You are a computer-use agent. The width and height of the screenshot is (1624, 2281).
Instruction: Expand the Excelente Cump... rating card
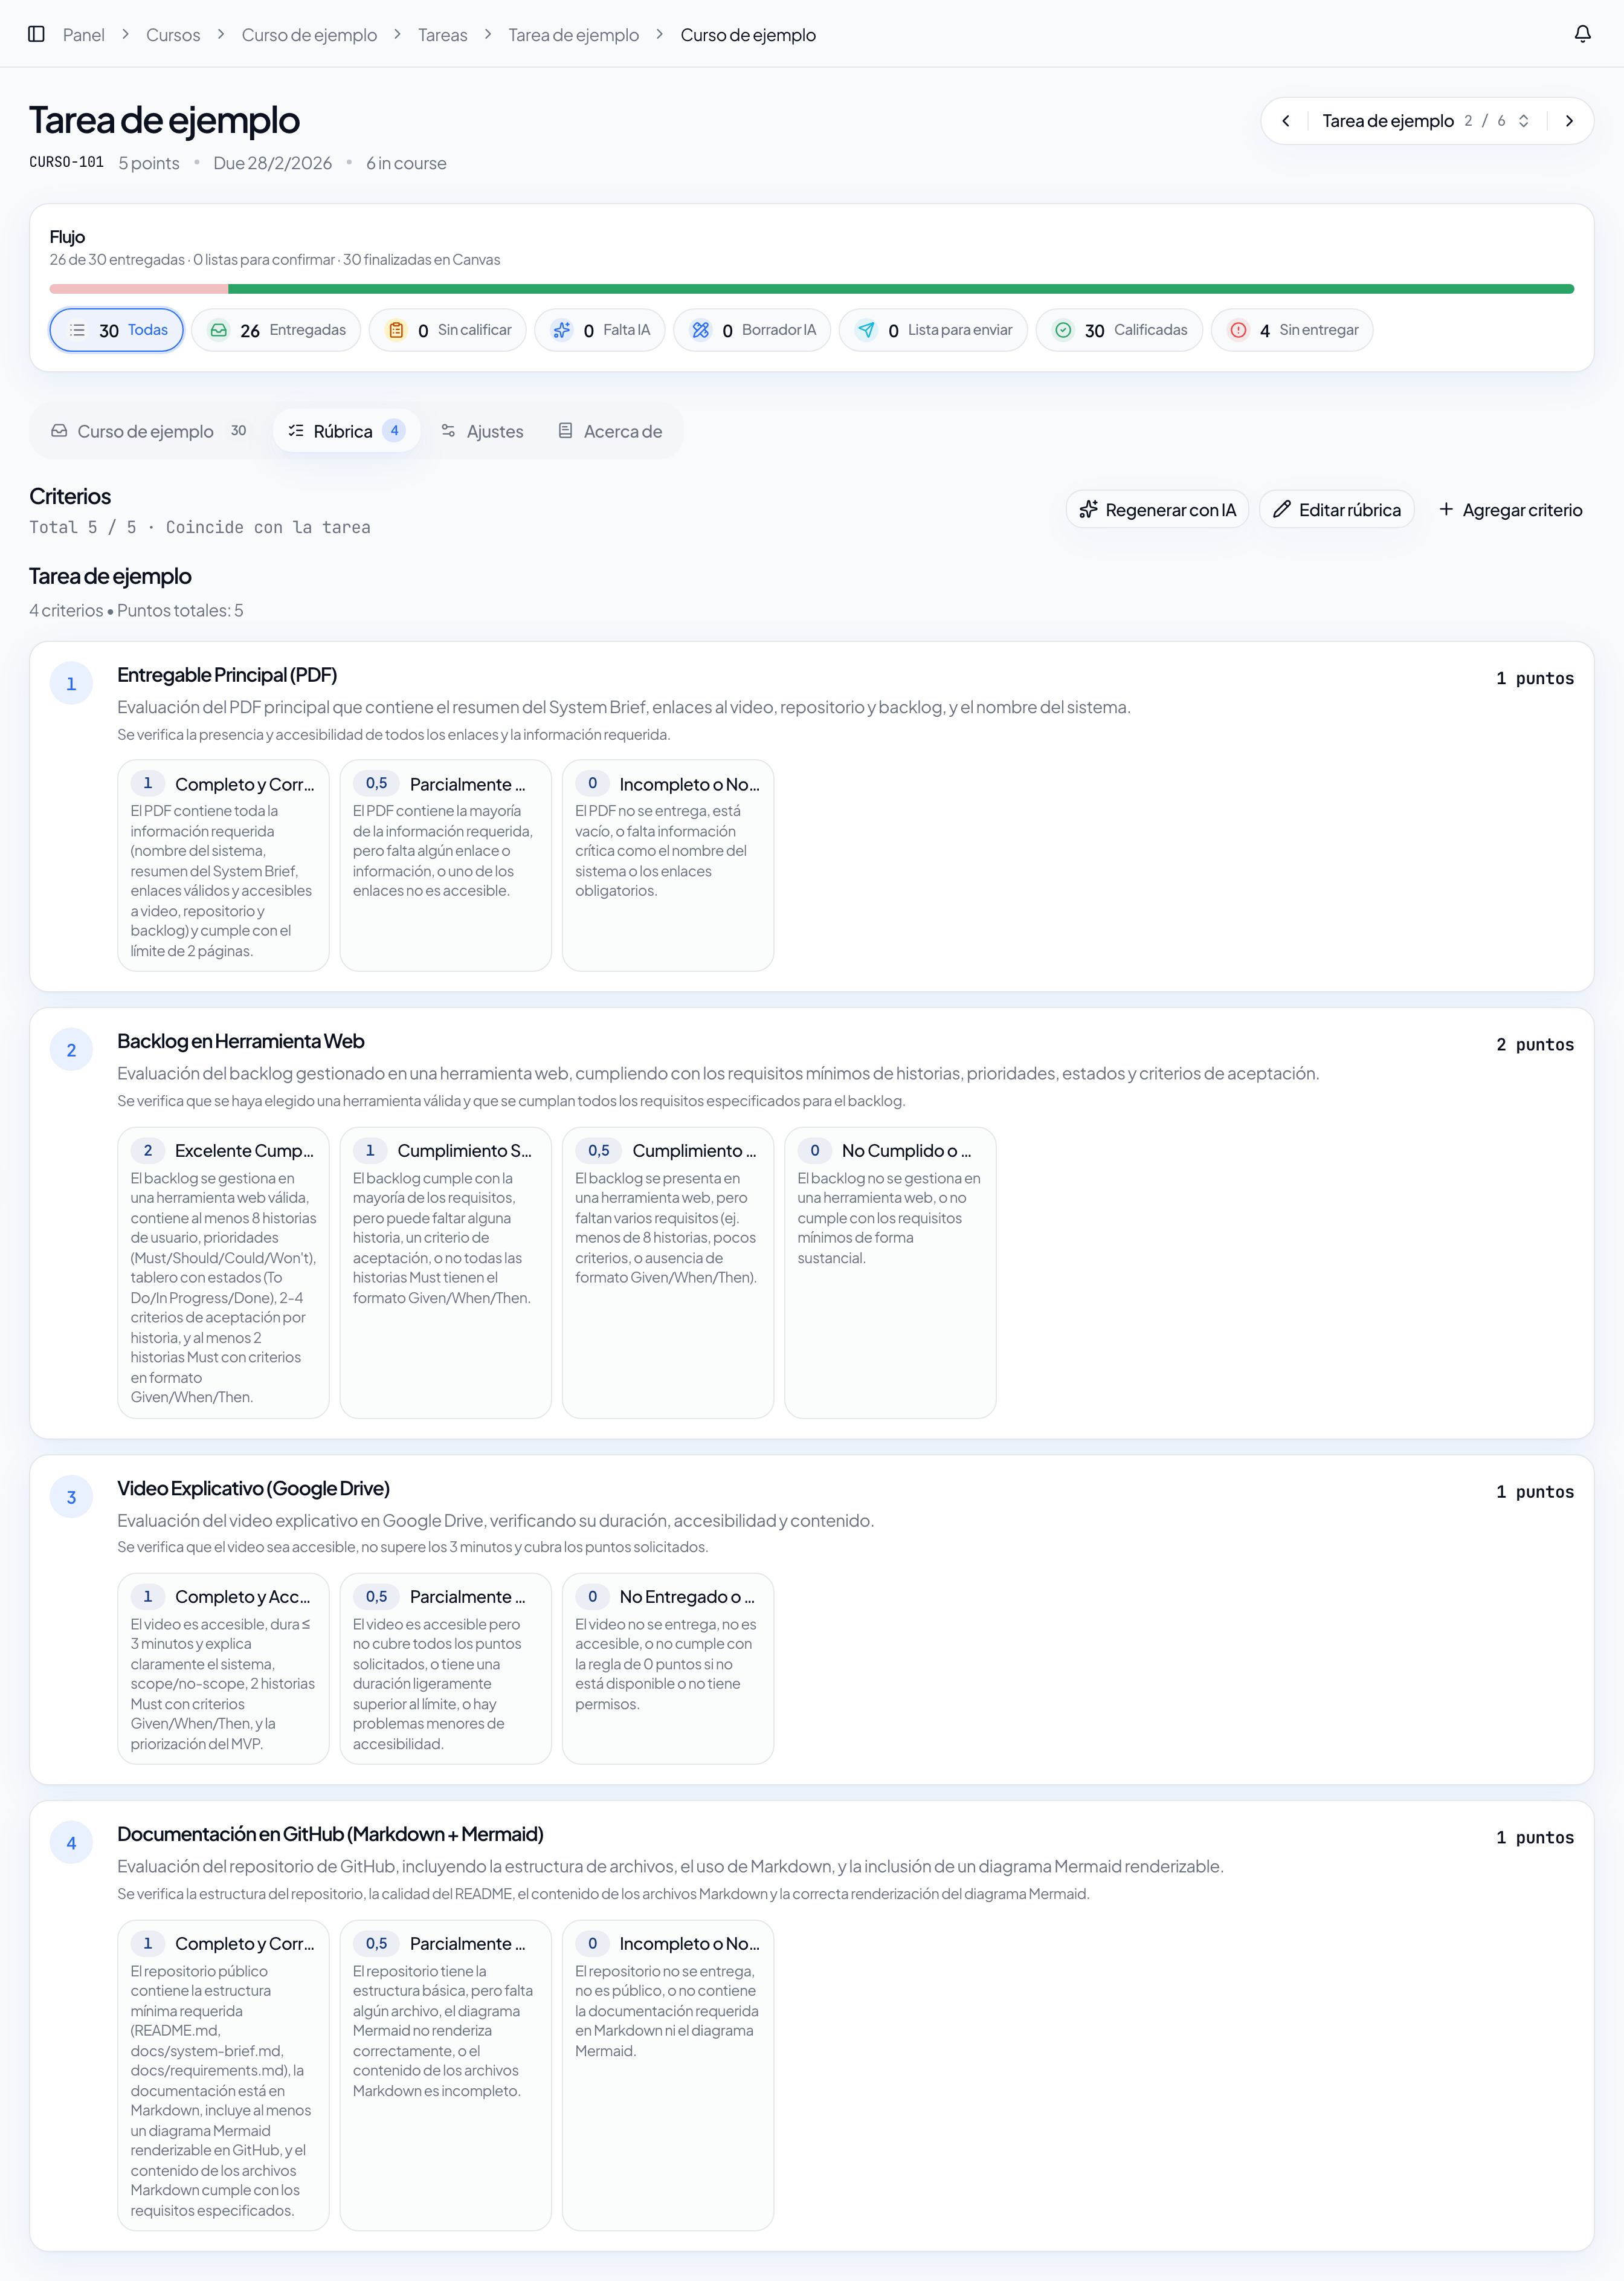[x=223, y=1272]
